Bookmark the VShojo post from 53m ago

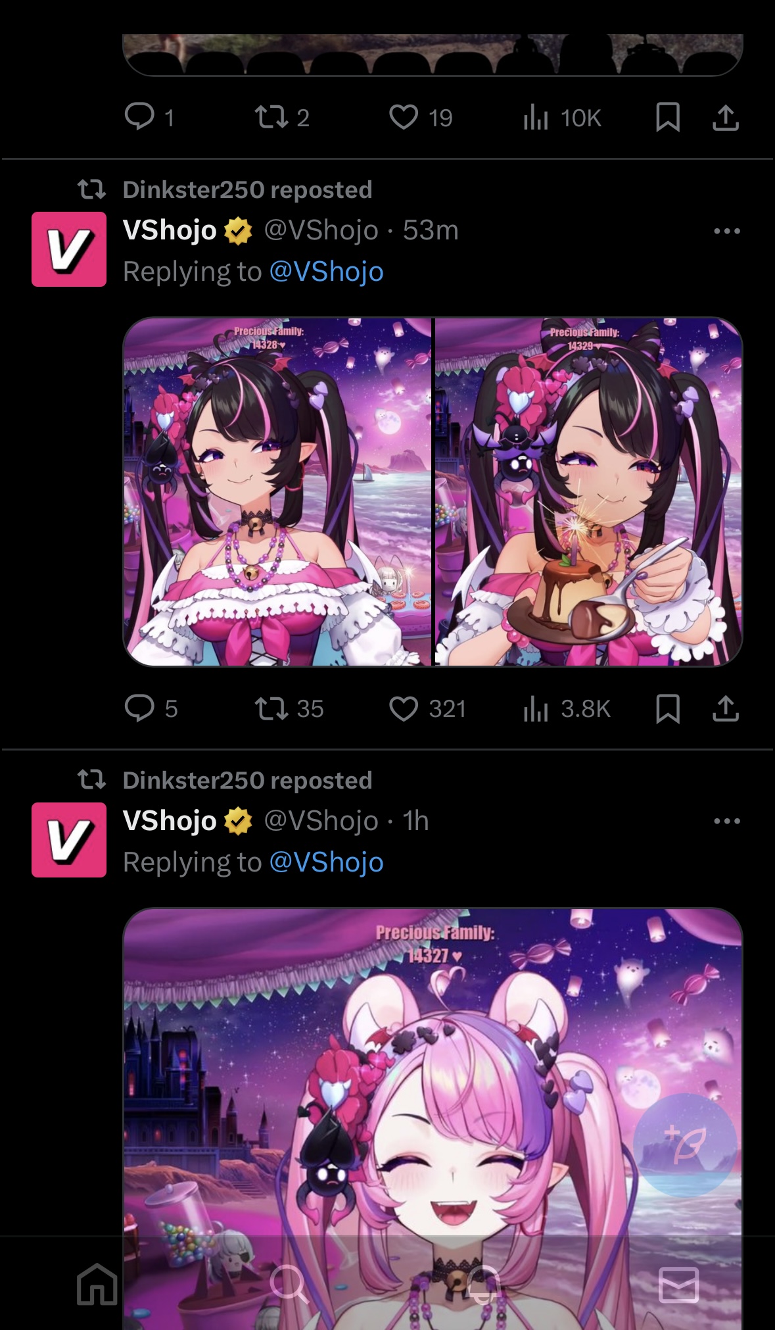pos(668,708)
